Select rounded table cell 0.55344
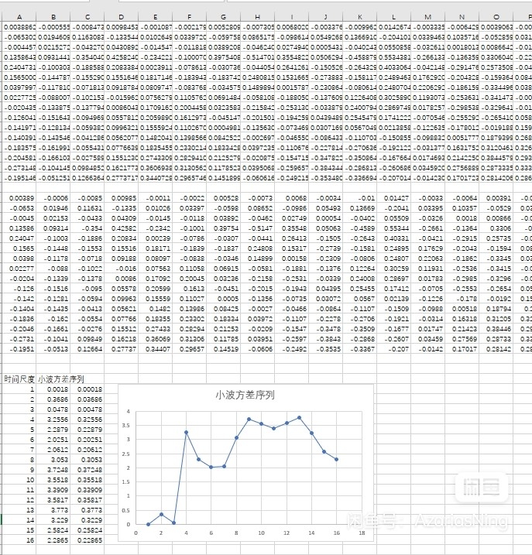 tap(393, 228)
